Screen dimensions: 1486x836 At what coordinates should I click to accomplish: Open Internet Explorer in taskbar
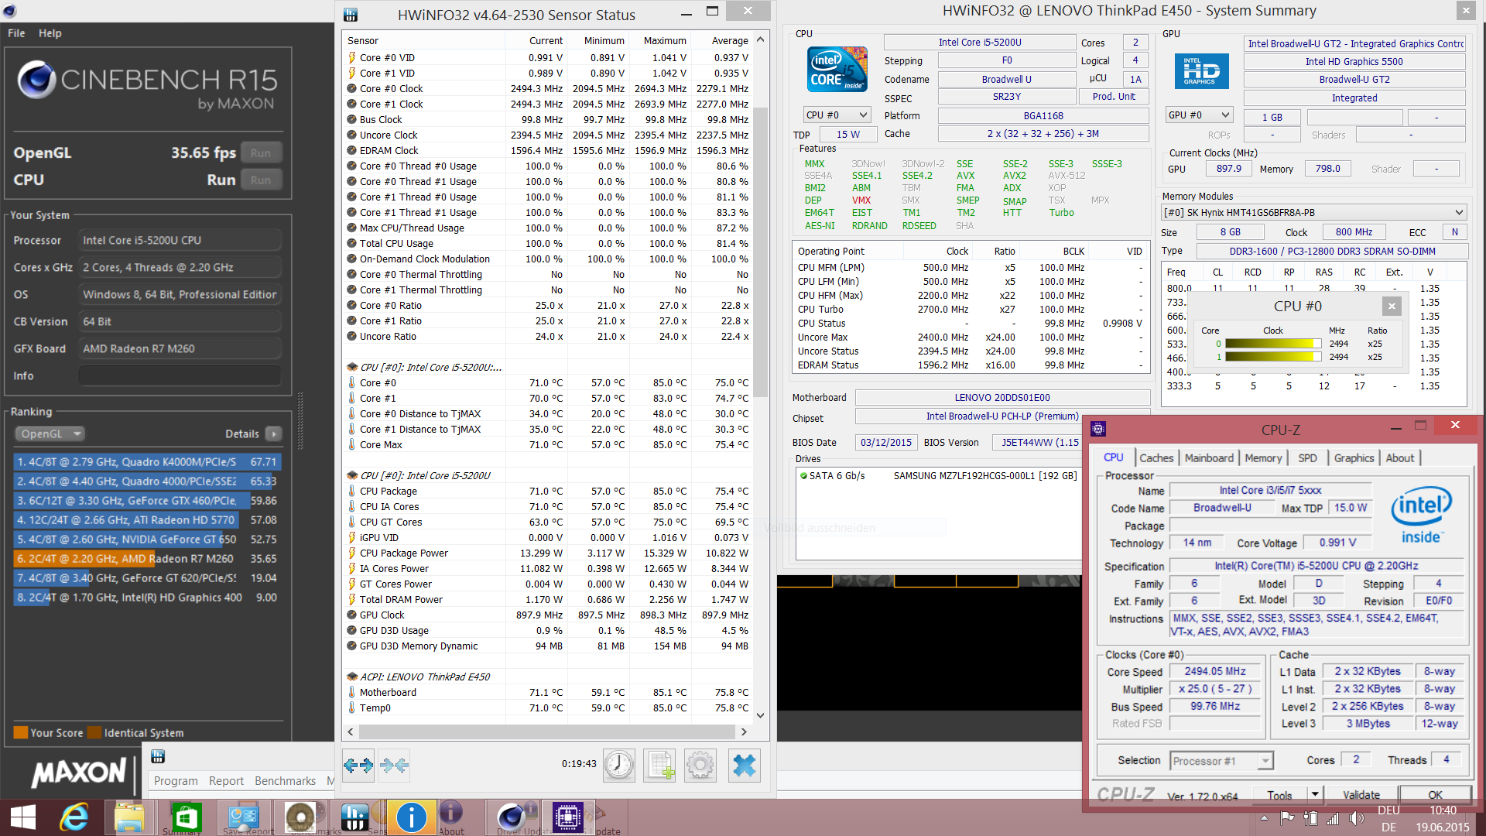[x=75, y=817]
